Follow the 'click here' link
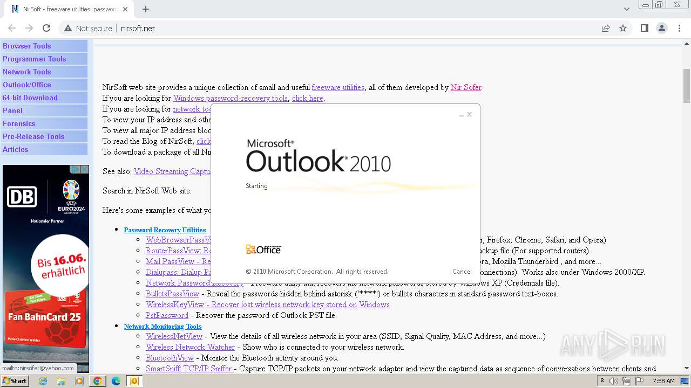691x388 pixels. coord(308,98)
